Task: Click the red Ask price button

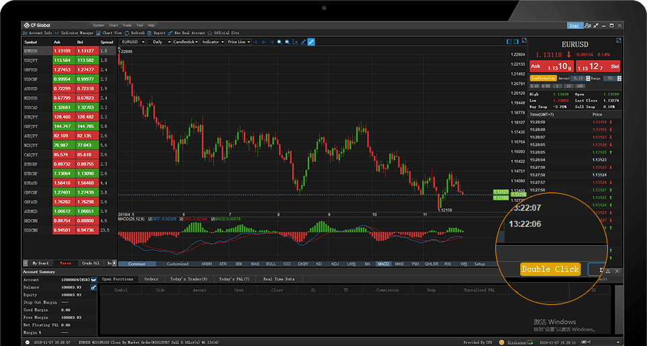Action: click(x=552, y=67)
